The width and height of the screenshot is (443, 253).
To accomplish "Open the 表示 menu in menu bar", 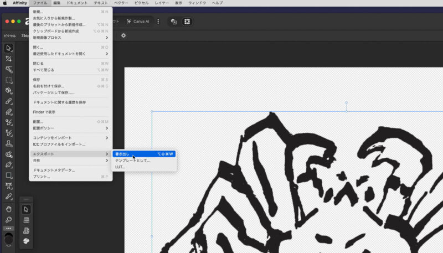I will pos(178,3).
